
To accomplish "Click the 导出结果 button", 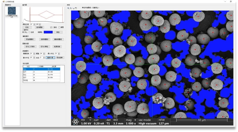I will click(60, 57).
